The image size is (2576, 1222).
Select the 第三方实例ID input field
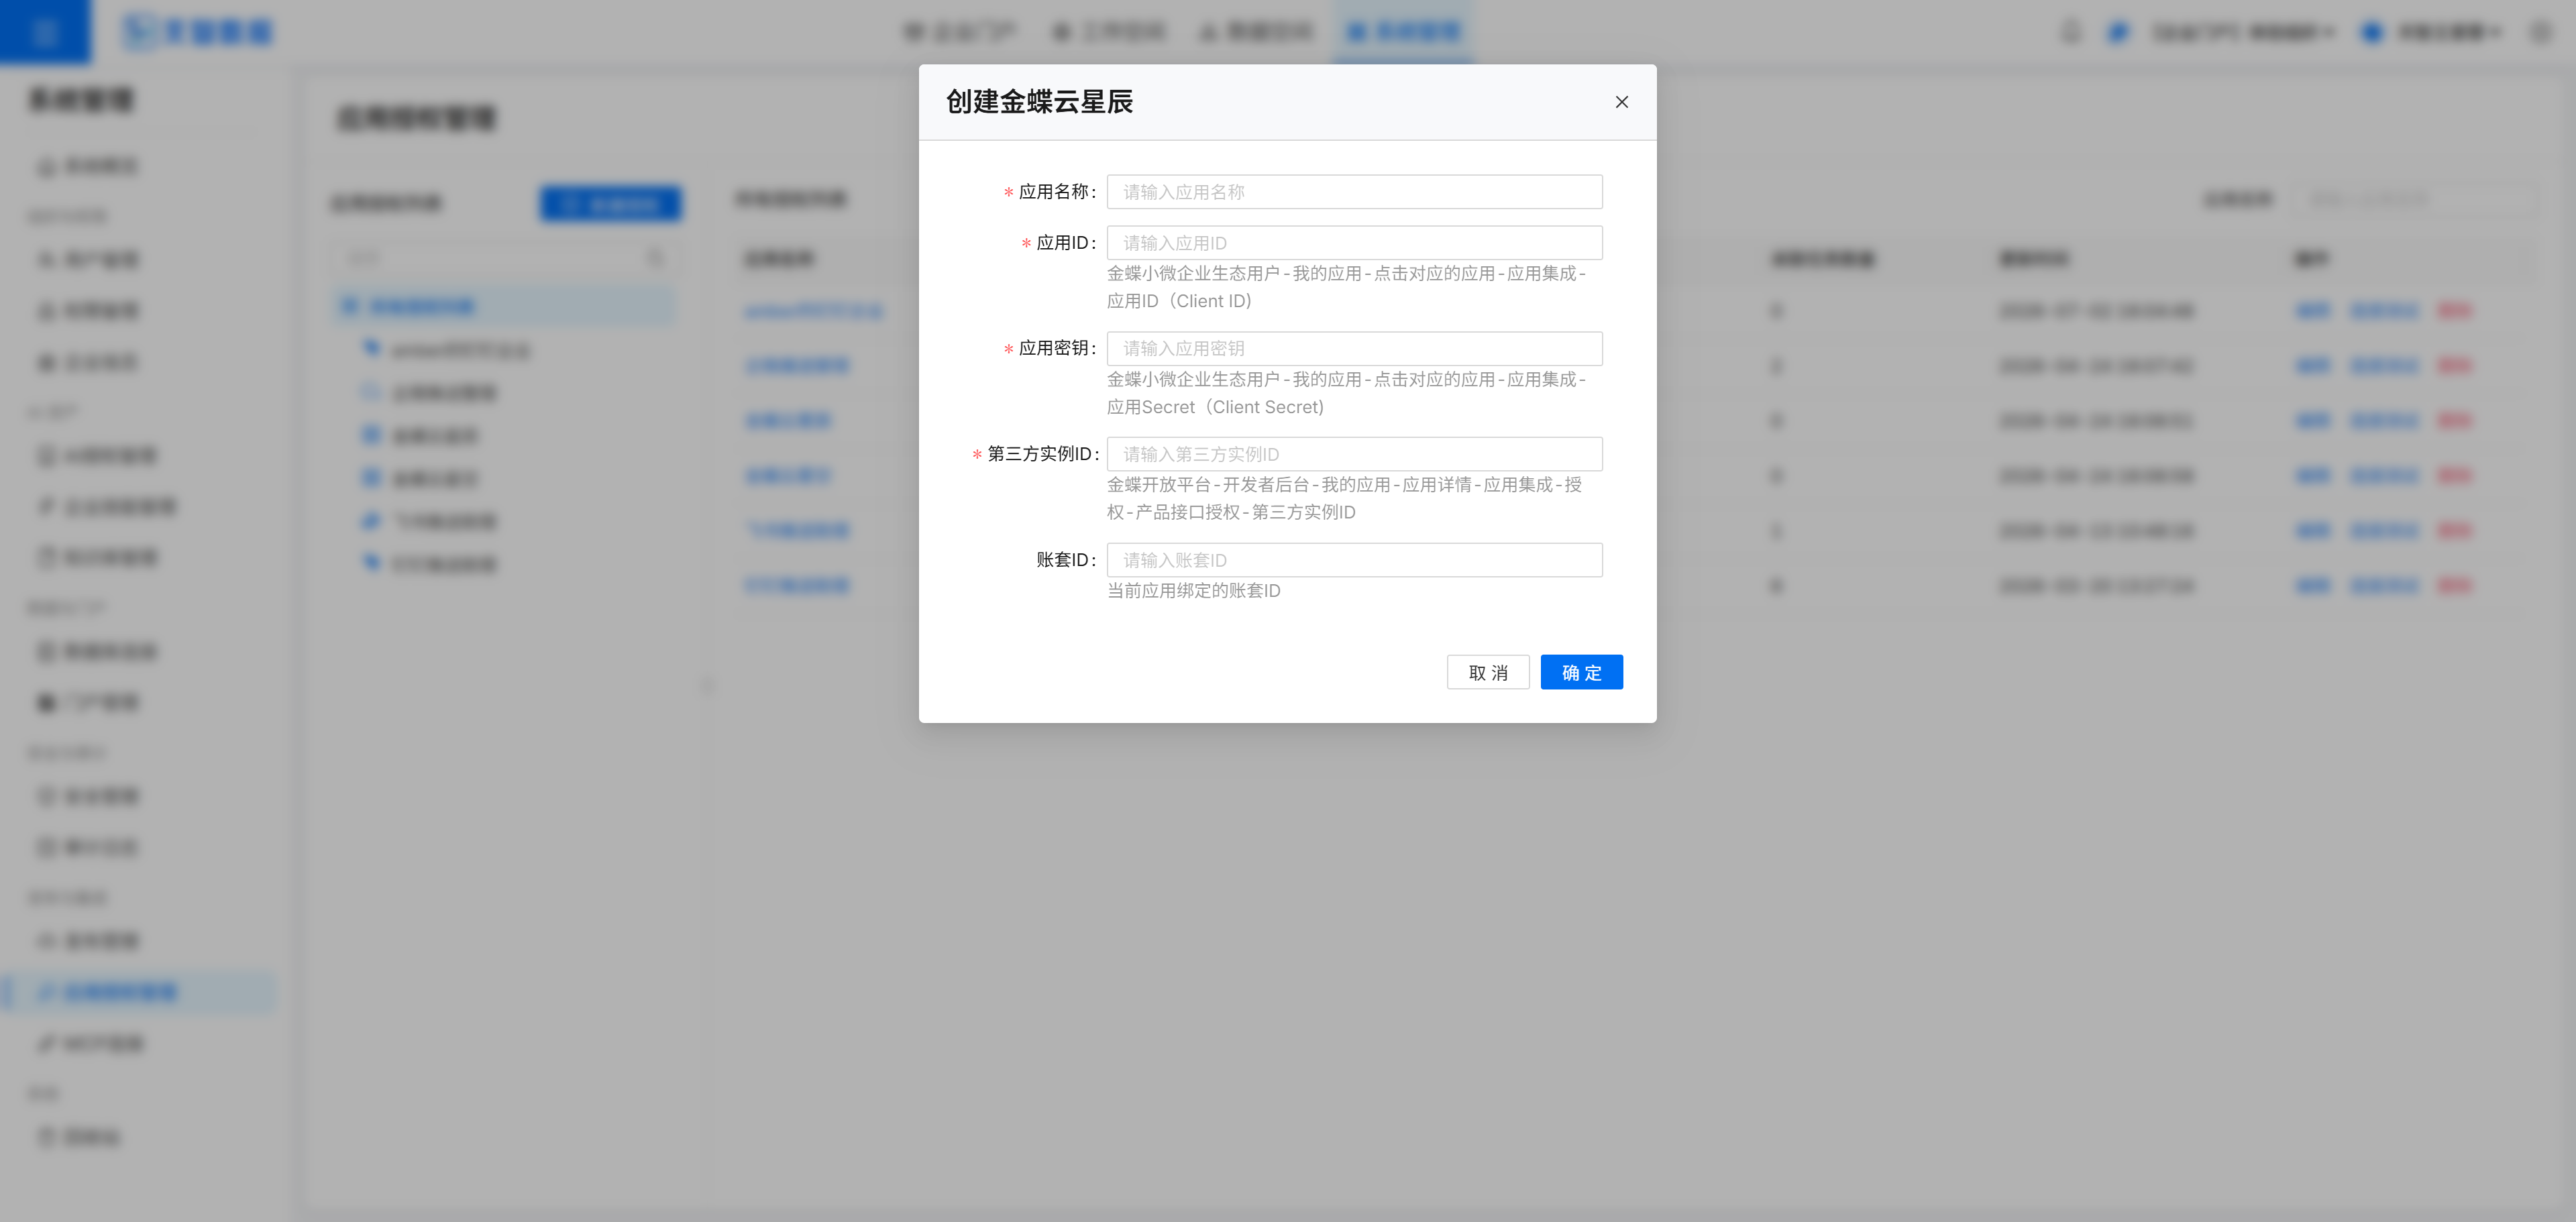click(x=1354, y=454)
